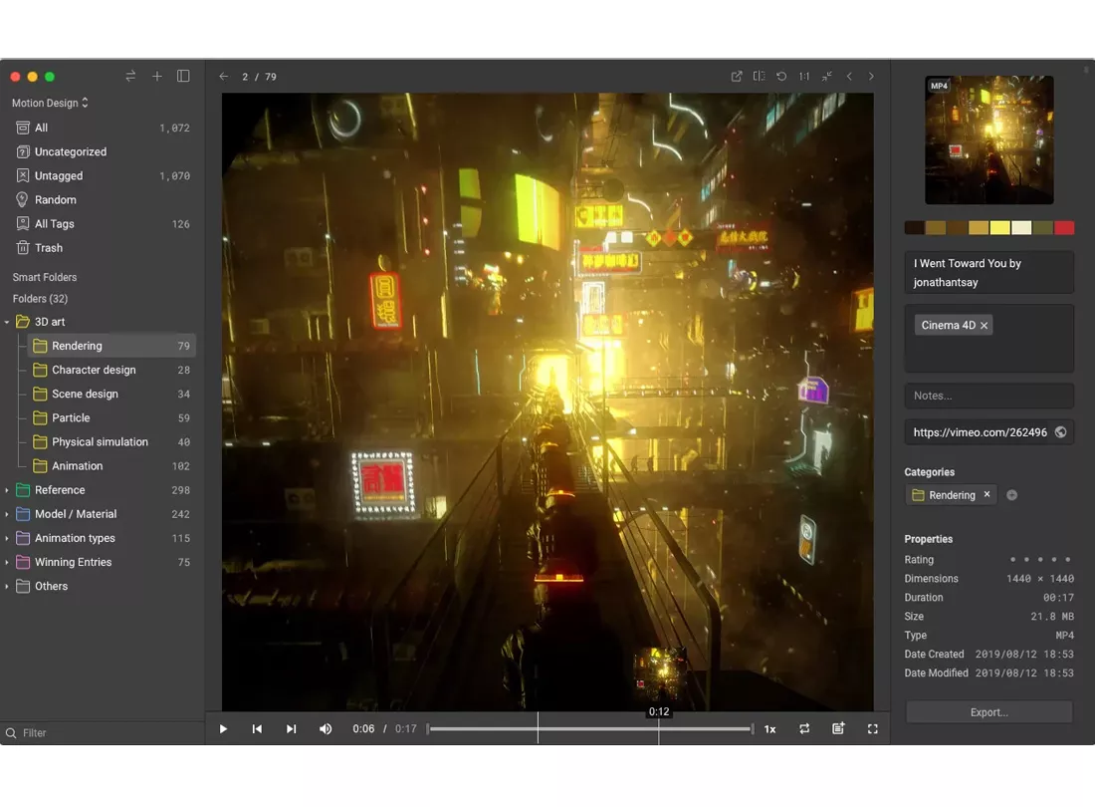This screenshot has width=1095, height=807.
Task: Select the Particle folder
Action: coord(111,417)
